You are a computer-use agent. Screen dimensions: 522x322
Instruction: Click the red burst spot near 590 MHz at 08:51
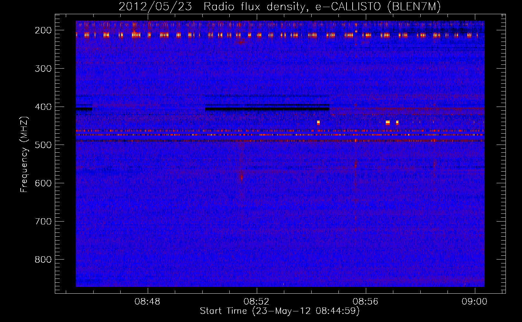[x=242, y=177]
